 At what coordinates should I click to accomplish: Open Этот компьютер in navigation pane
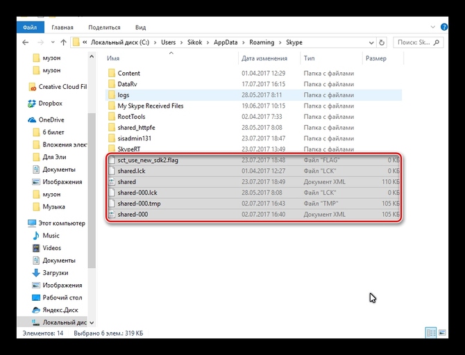[x=56, y=223]
